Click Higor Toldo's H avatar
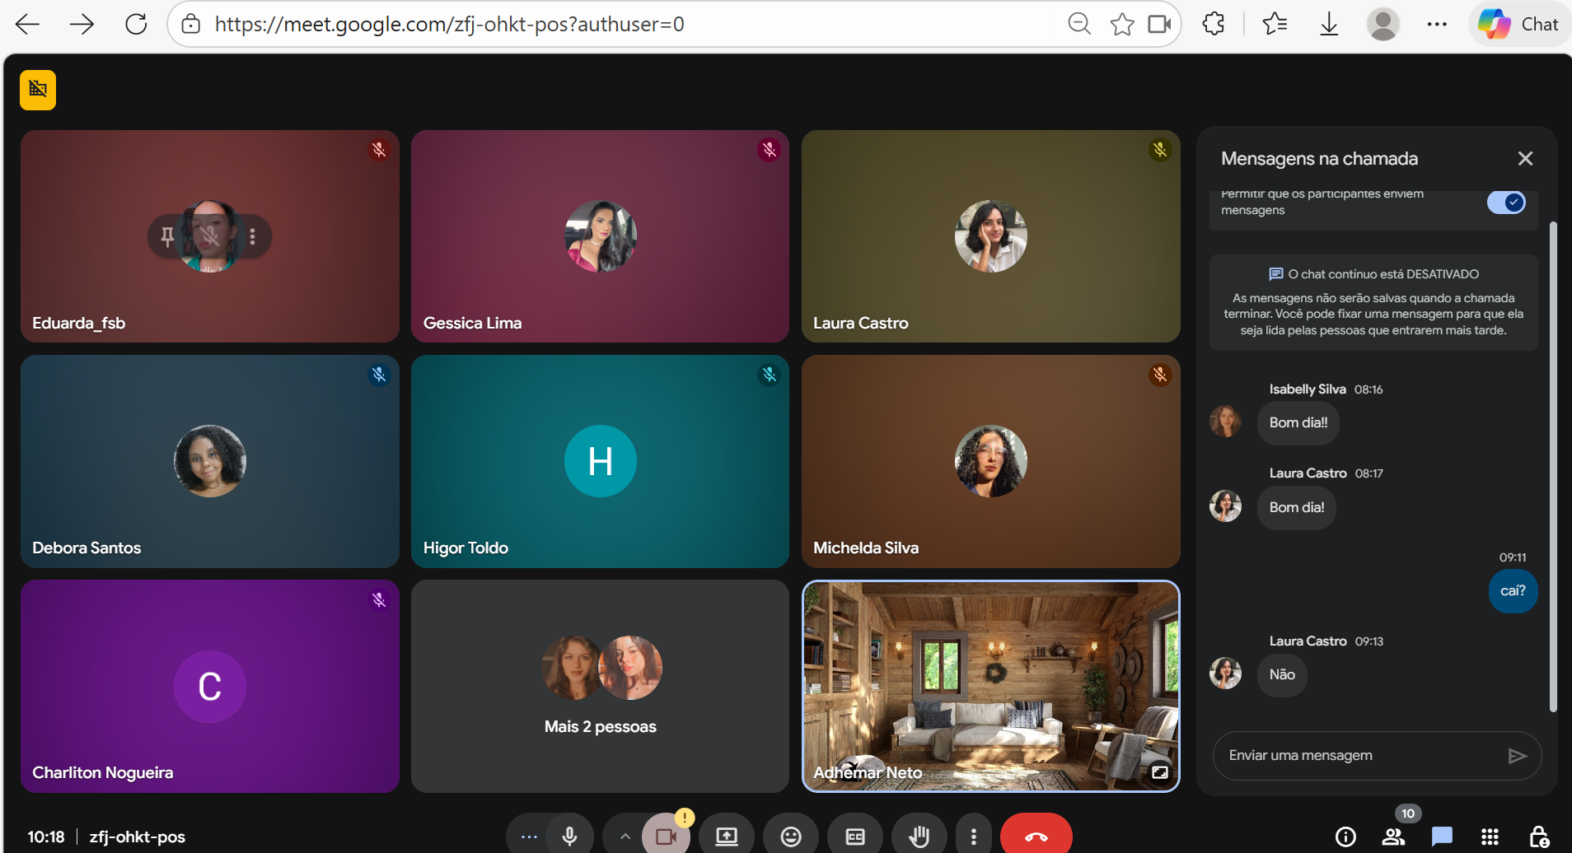The height and width of the screenshot is (853, 1572). coord(600,461)
